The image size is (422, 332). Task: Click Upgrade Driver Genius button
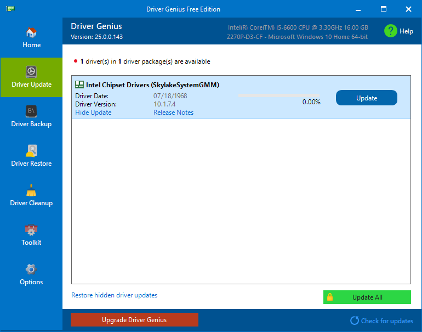[134, 319]
